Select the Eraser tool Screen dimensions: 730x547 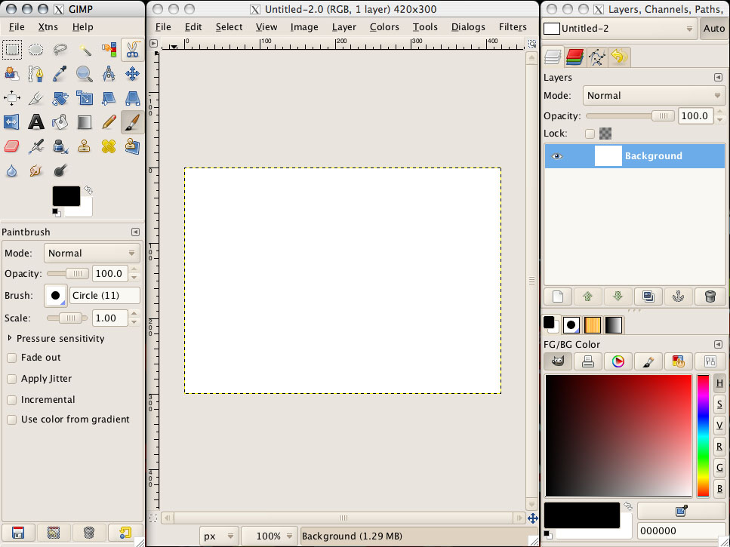click(12, 146)
